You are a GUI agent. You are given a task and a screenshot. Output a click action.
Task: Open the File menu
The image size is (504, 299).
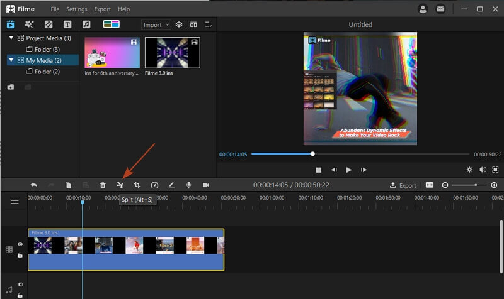pos(55,9)
